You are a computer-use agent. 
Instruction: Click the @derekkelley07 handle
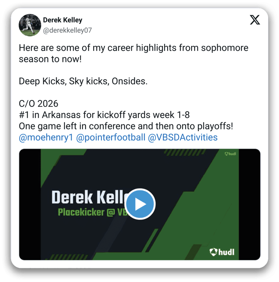67,30
